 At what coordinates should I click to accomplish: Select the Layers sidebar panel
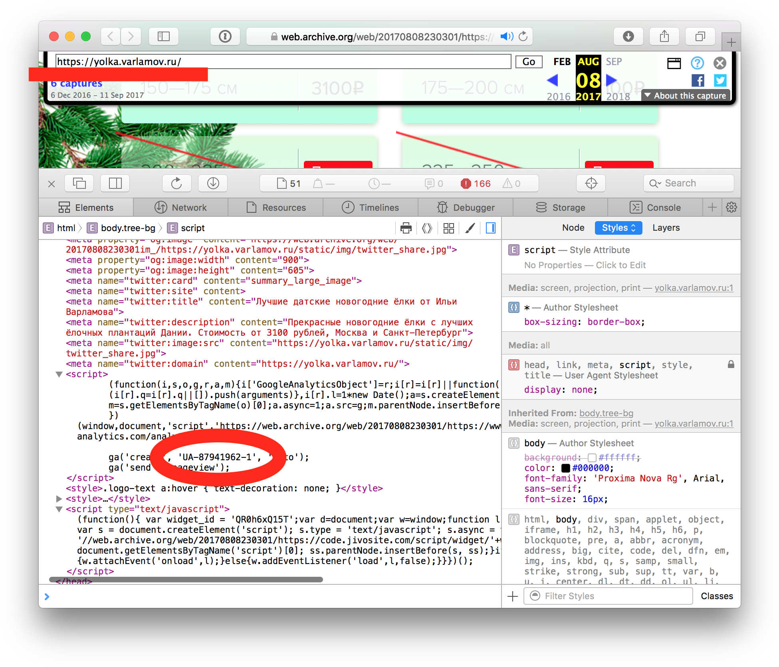[x=666, y=228]
